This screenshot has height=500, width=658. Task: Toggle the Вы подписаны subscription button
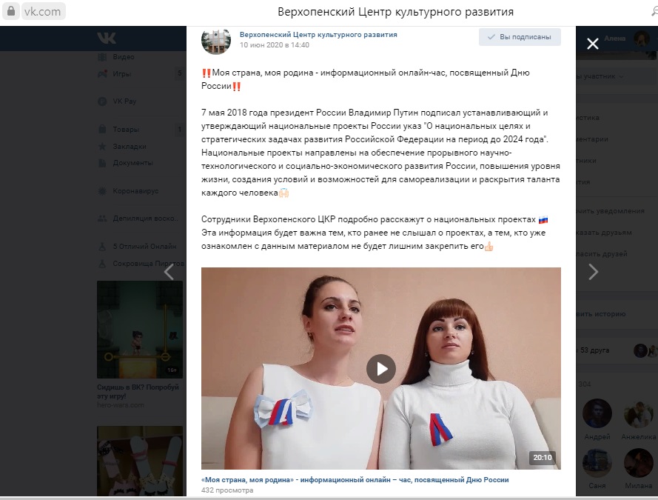520,37
